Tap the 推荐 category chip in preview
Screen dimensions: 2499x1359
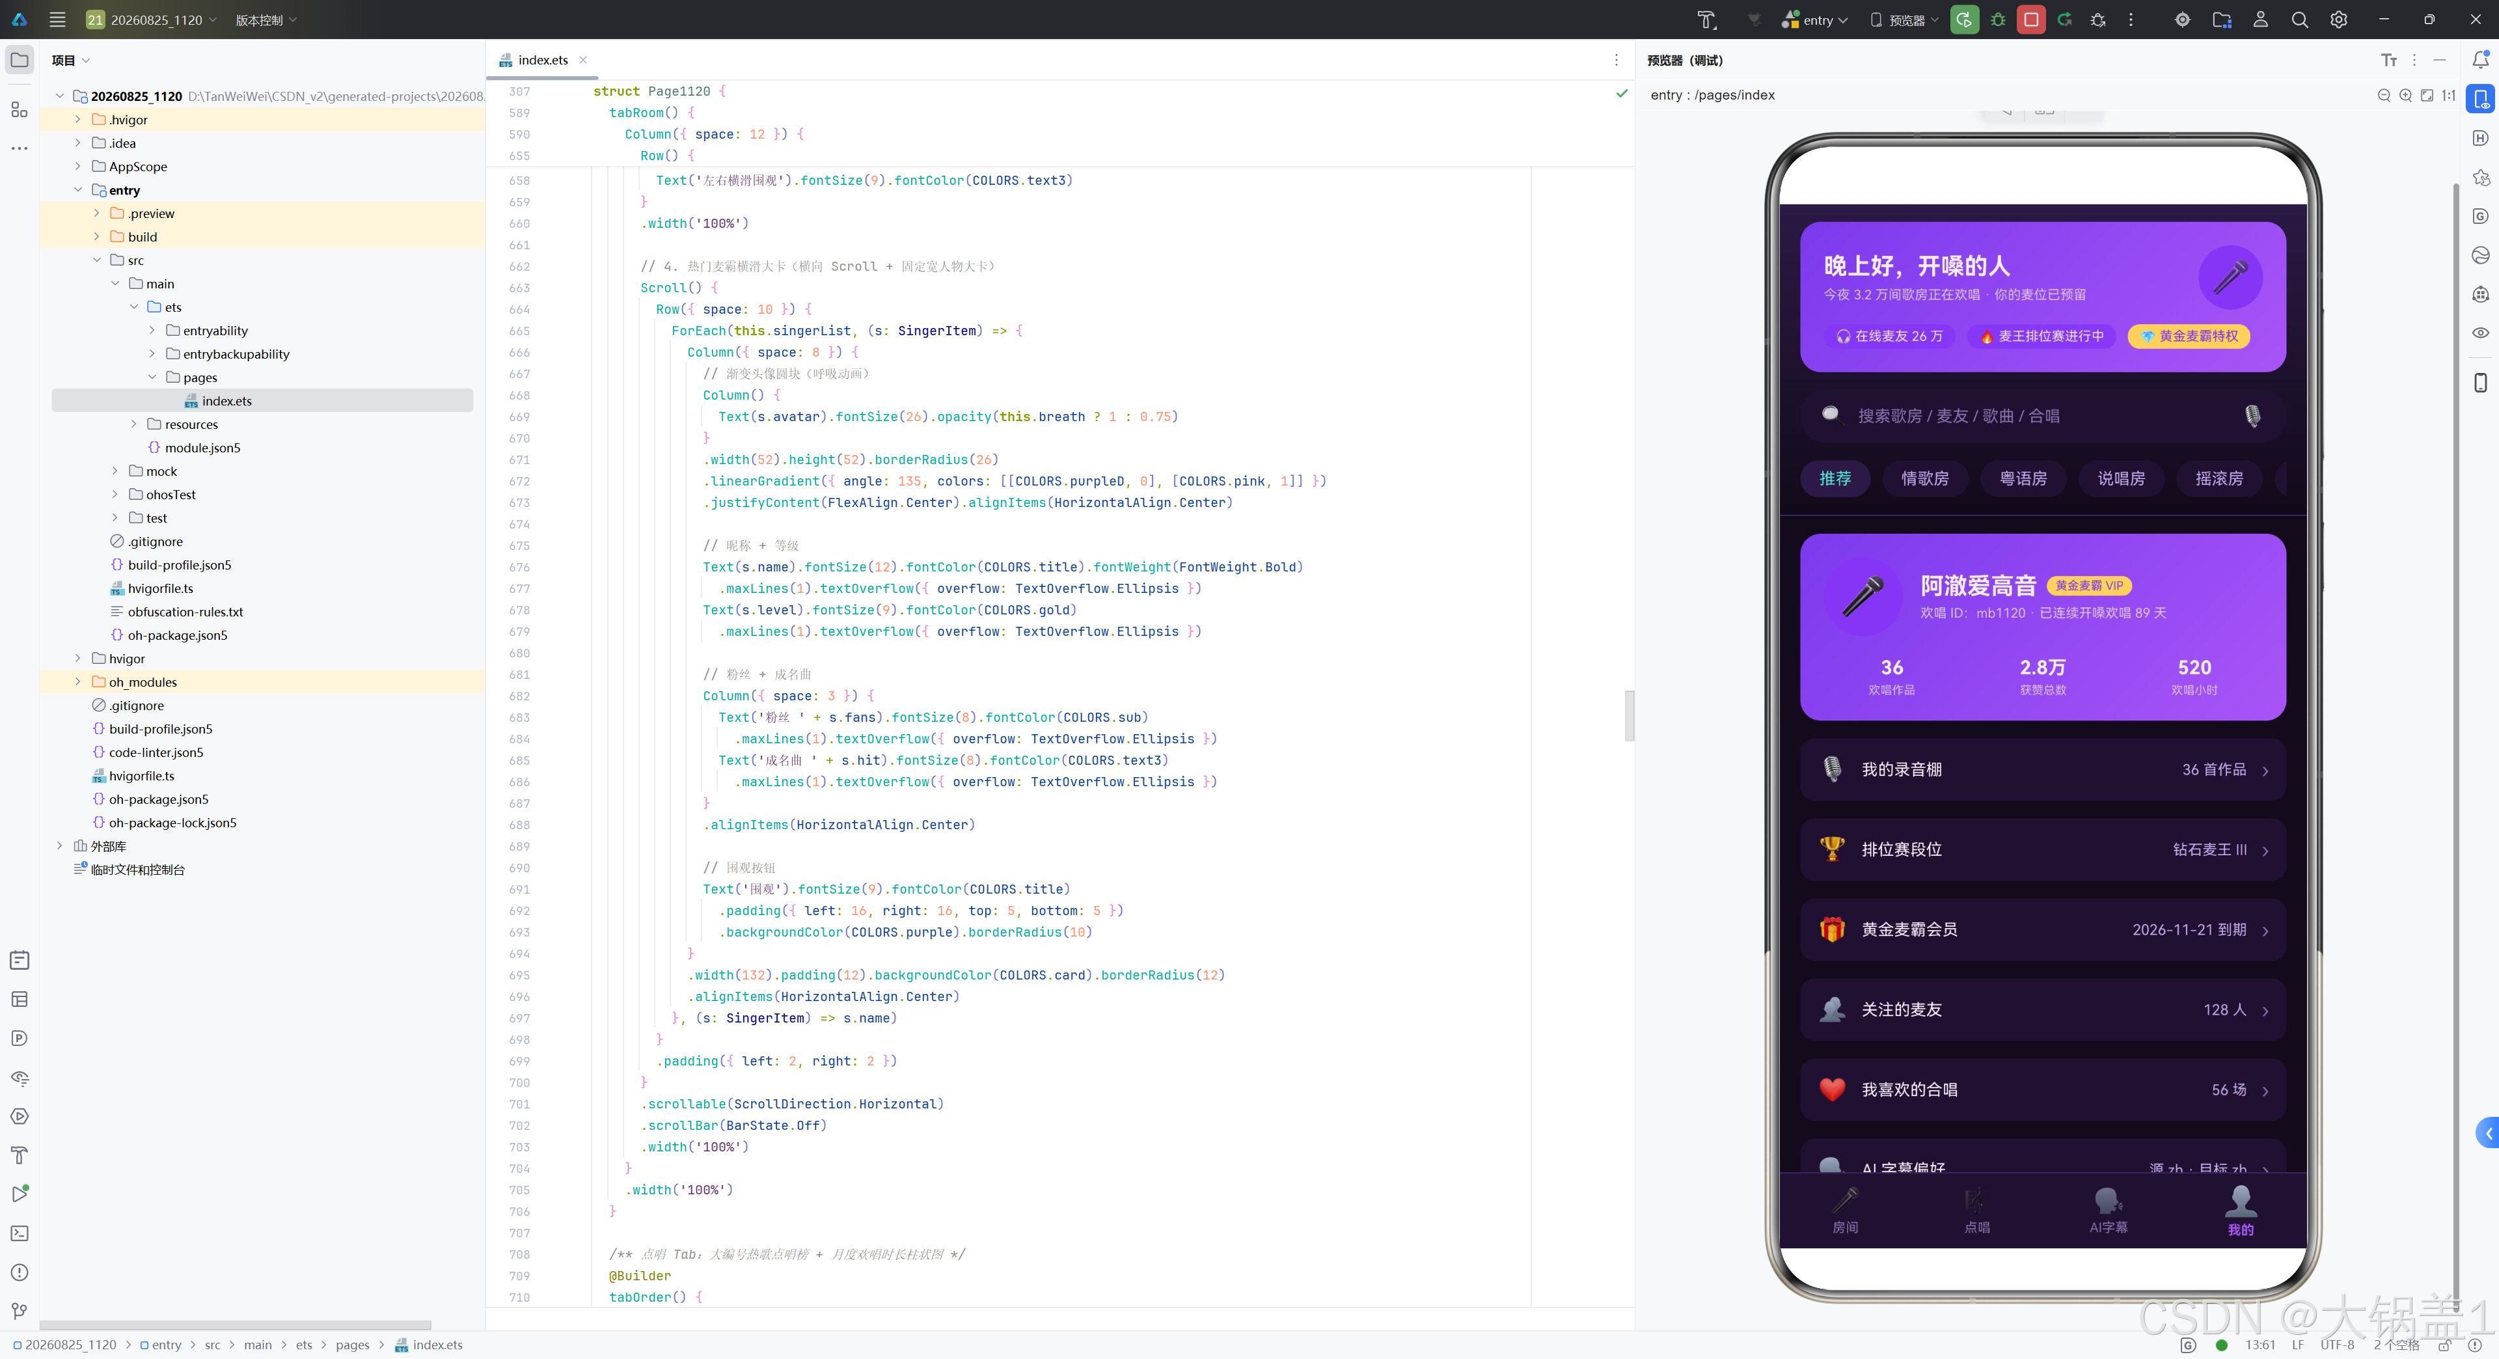1835,478
